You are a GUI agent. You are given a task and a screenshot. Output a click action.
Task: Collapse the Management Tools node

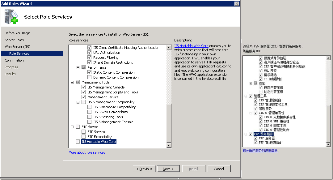[x=72, y=82]
